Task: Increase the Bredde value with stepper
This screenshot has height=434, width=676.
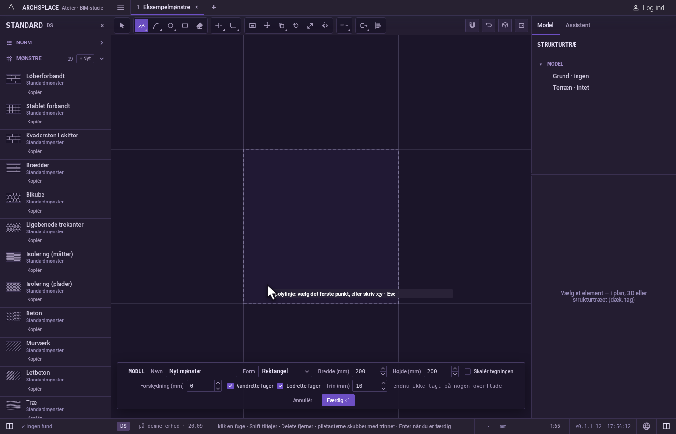Action: (383, 369)
